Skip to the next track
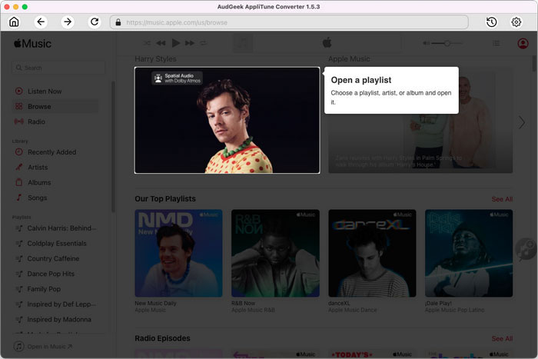538x359 pixels. click(189, 43)
